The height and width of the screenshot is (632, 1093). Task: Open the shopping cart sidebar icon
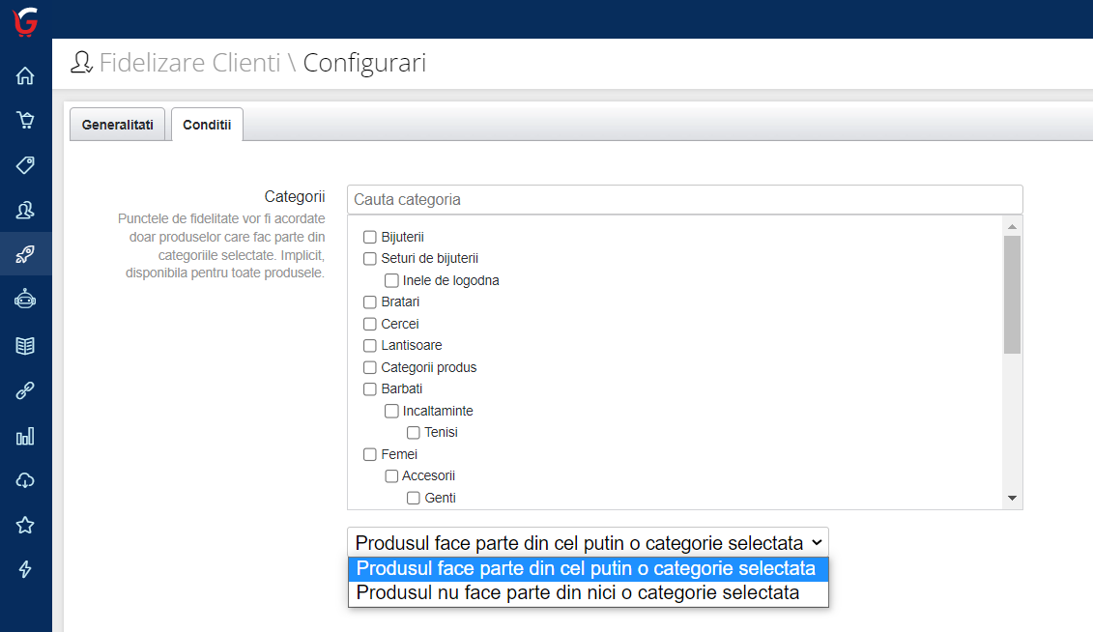[x=25, y=120]
